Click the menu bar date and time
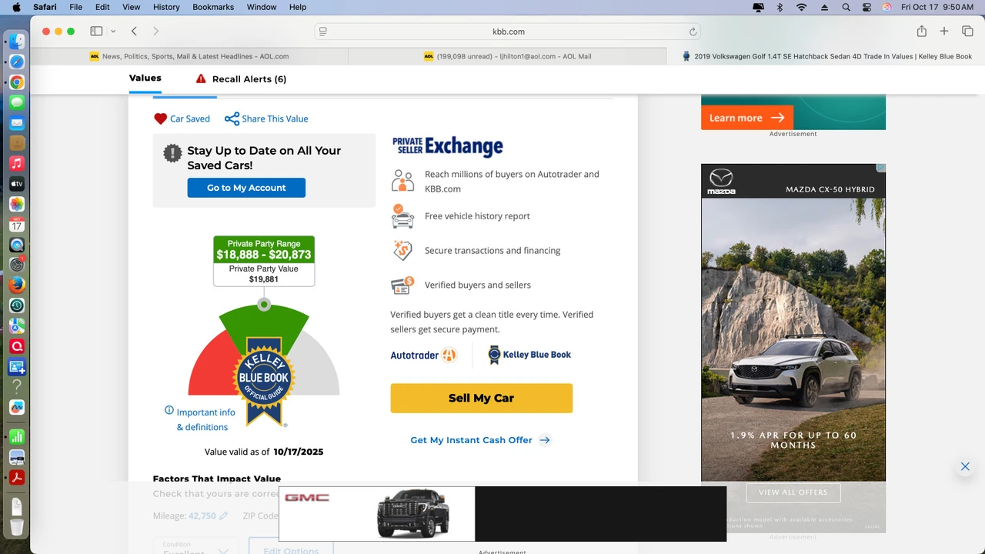The image size is (985, 554). coord(937,7)
